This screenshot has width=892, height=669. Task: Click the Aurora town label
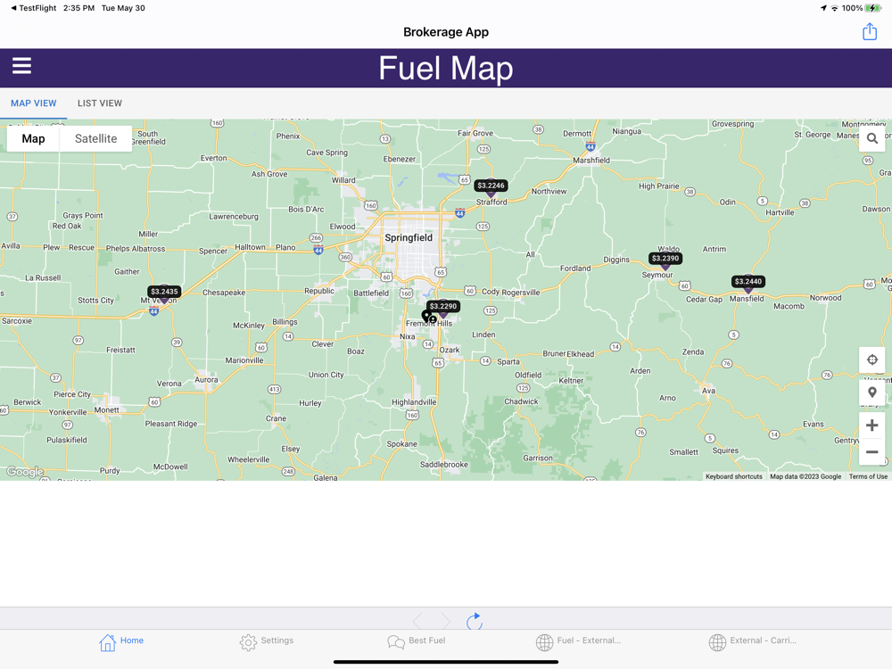[206, 379]
